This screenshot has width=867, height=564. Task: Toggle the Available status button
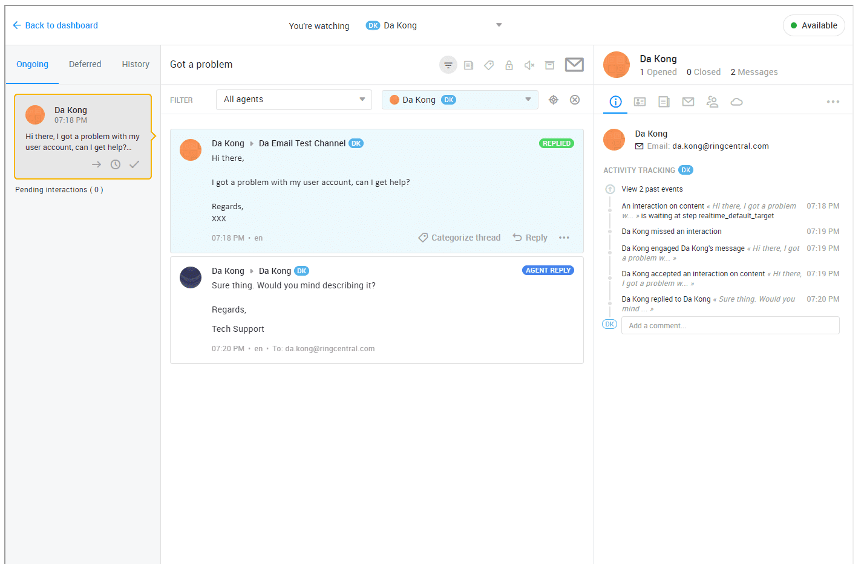tap(814, 25)
